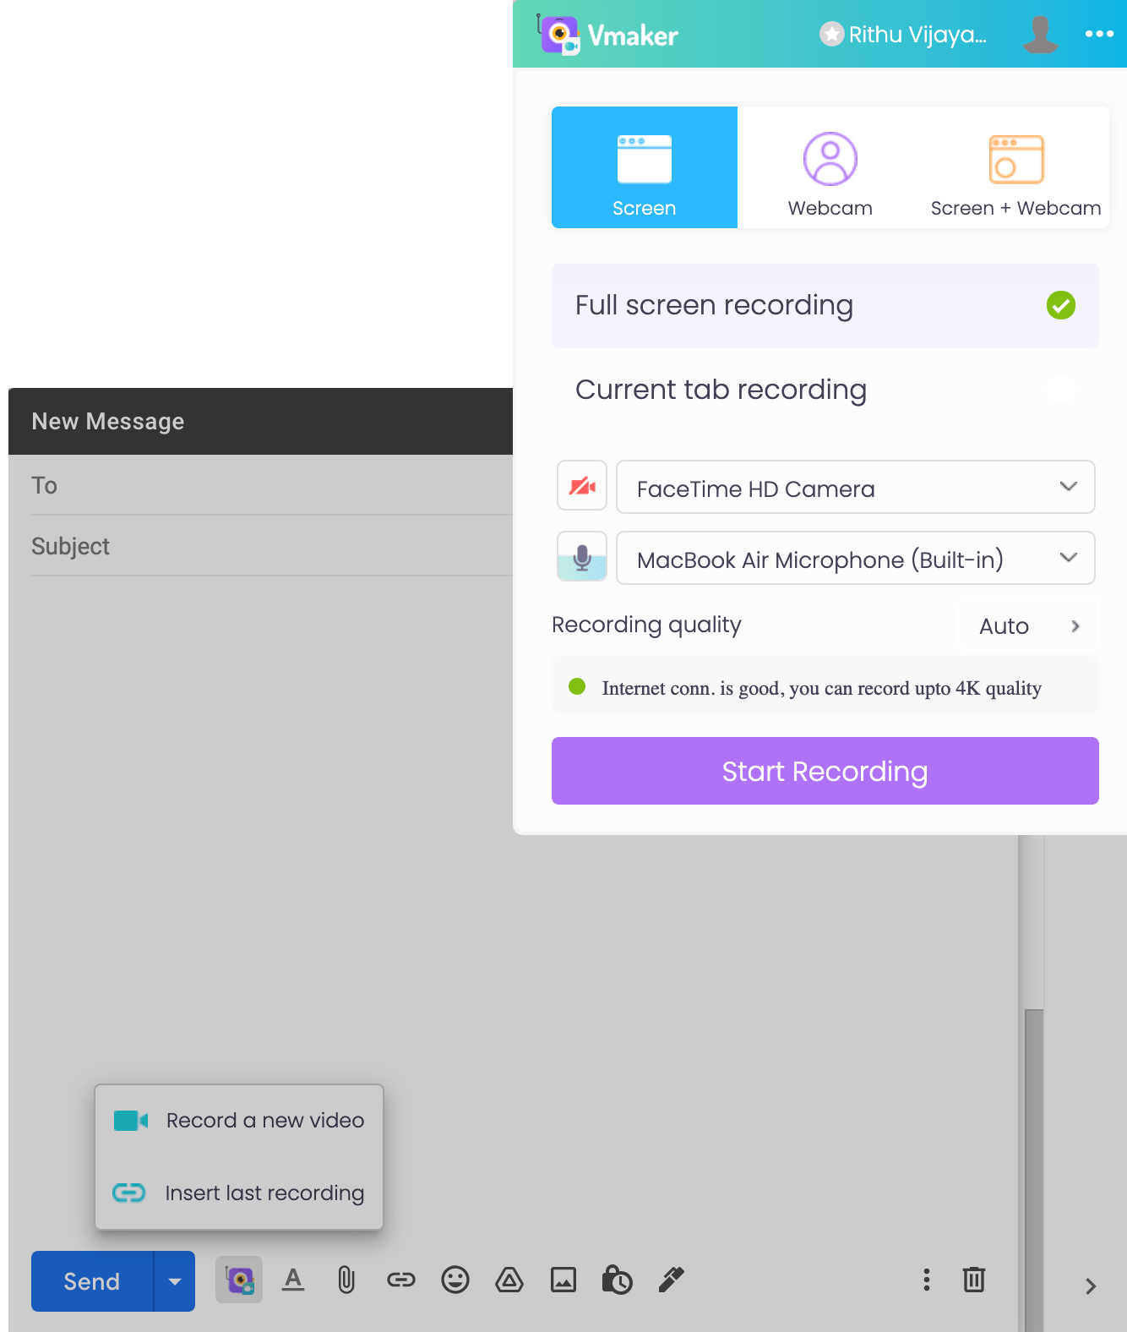The width and height of the screenshot is (1127, 1332).
Task: Click the insert photo icon
Action: [x=563, y=1280]
